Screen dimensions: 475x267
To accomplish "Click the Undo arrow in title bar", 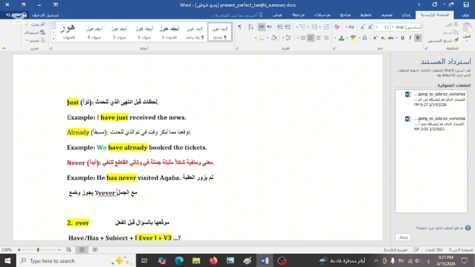I will point(451,5).
